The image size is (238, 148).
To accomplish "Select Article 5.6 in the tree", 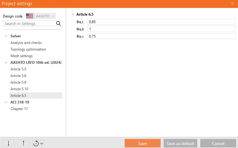I will point(18,76).
